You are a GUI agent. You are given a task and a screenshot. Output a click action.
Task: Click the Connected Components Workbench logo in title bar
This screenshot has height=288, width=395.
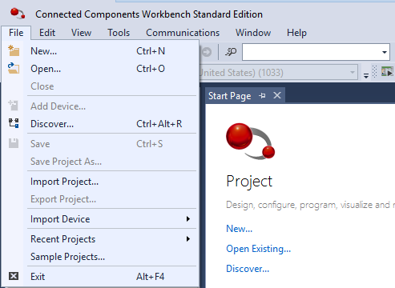point(18,14)
